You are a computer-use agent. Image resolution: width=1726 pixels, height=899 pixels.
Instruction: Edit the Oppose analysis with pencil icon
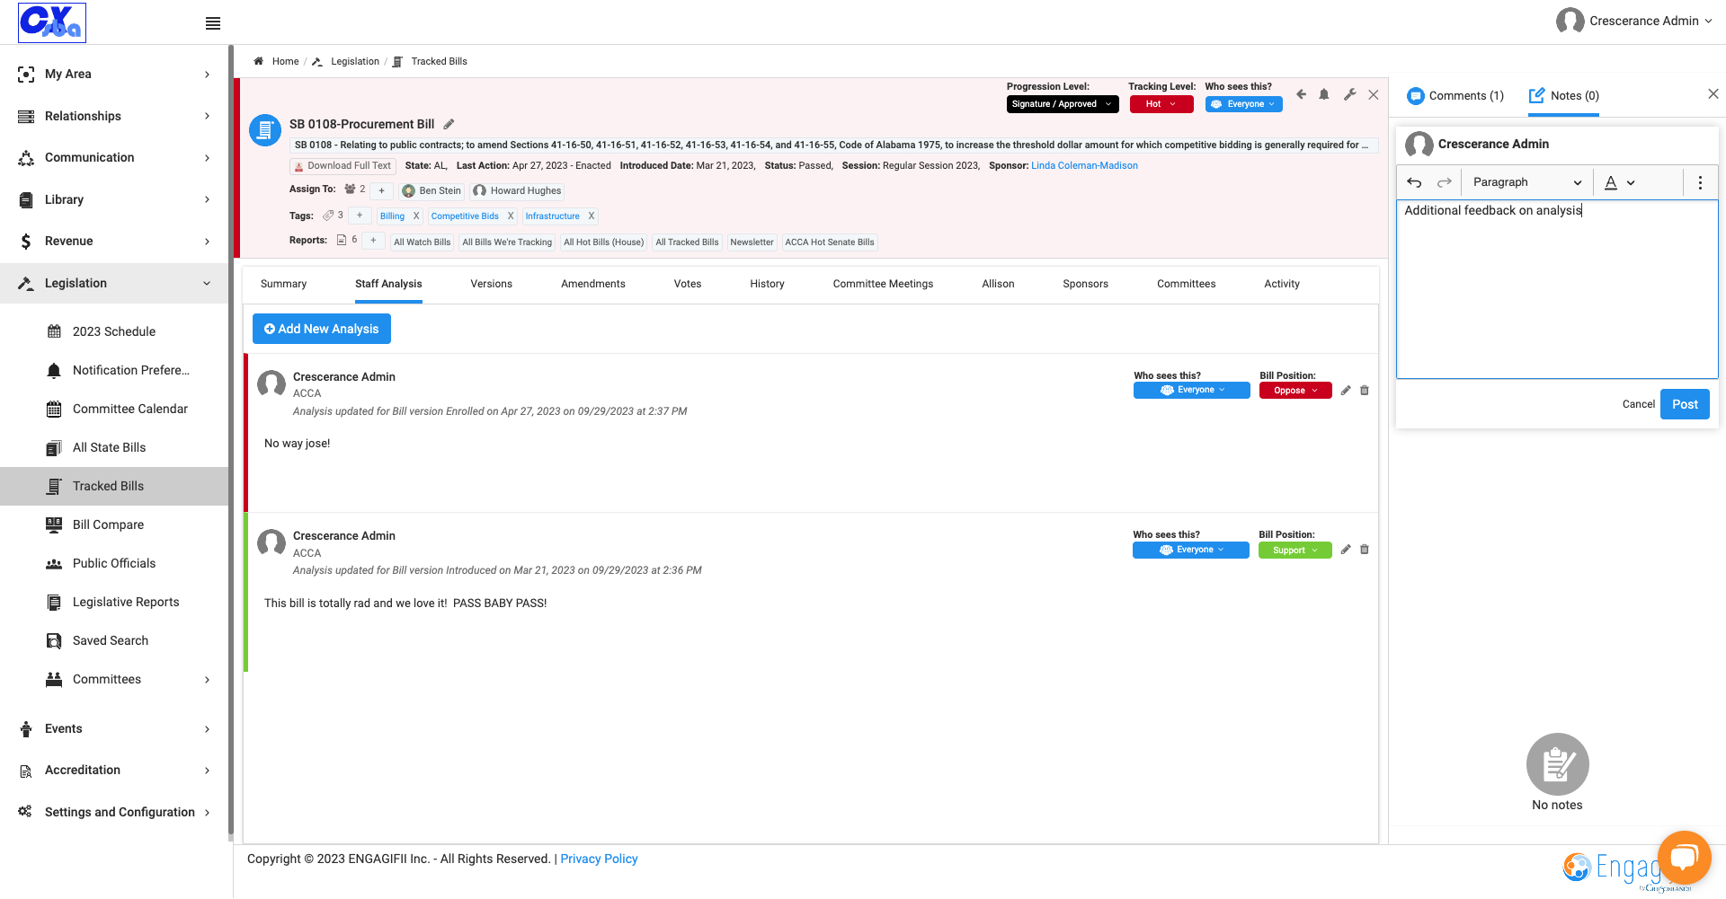pos(1346,391)
